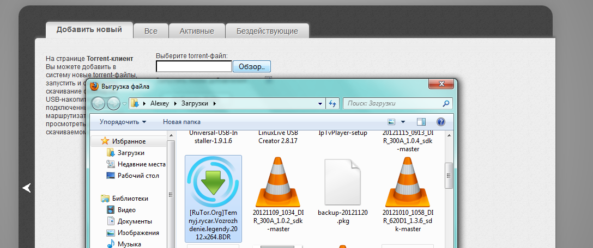
Task: Click the magnifier search icon
Action: tap(446, 103)
